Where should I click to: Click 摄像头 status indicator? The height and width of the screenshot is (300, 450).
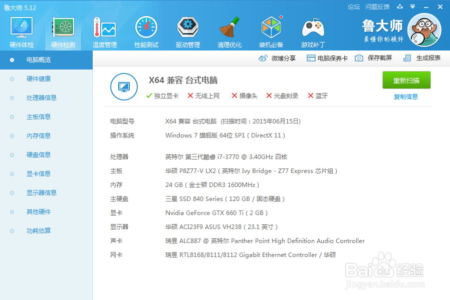245,96
